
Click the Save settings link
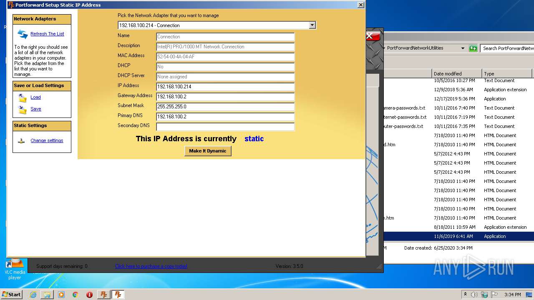pyautogui.click(x=36, y=109)
